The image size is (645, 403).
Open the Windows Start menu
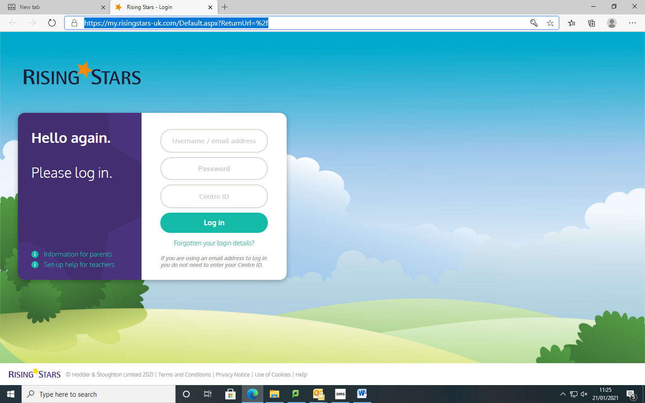click(x=11, y=394)
